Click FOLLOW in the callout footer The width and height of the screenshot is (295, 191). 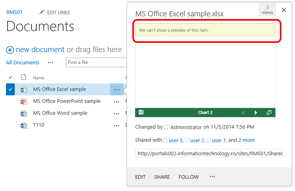[189, 177]
